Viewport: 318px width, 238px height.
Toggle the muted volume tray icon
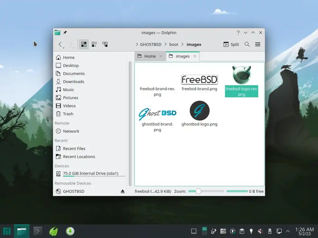pyautogui.click(x=261, y=231)
